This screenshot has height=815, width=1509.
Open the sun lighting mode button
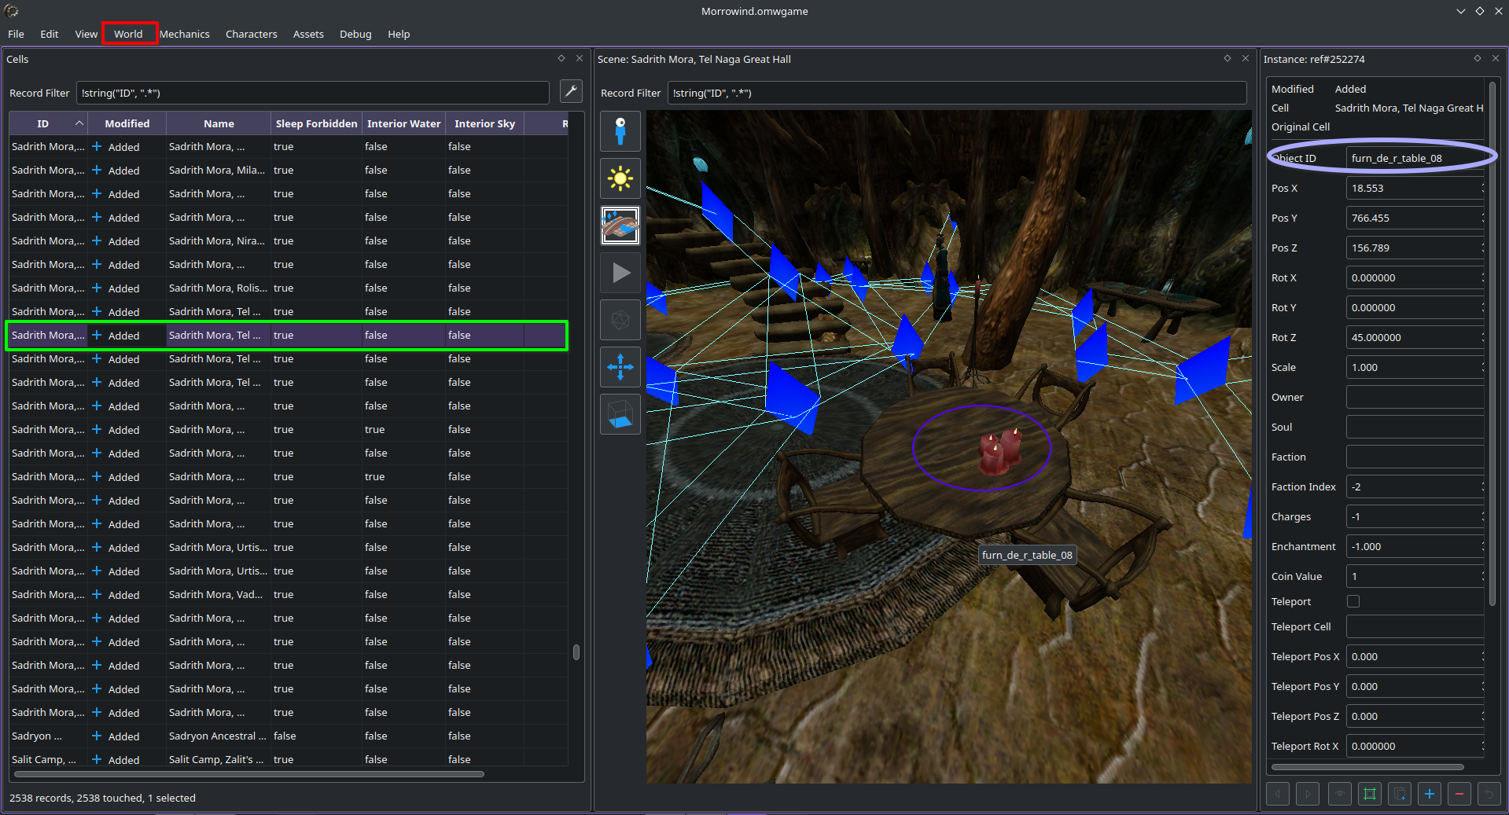[620, 178]
